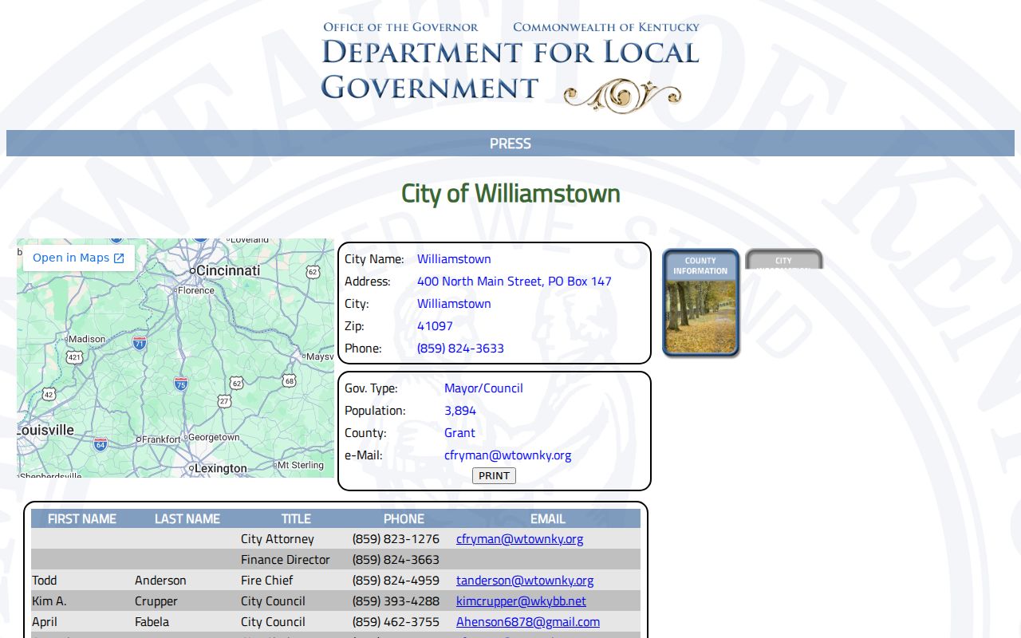1021x638 pixels.
Task: Open the City Information tab thumbnail
Action: [x=783, y=260]
